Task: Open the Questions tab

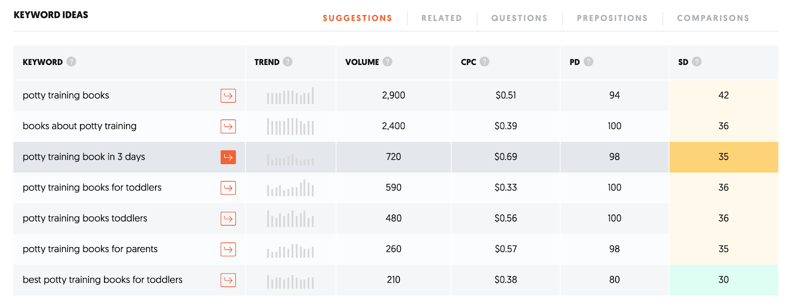Action: [x=519, y=18]
